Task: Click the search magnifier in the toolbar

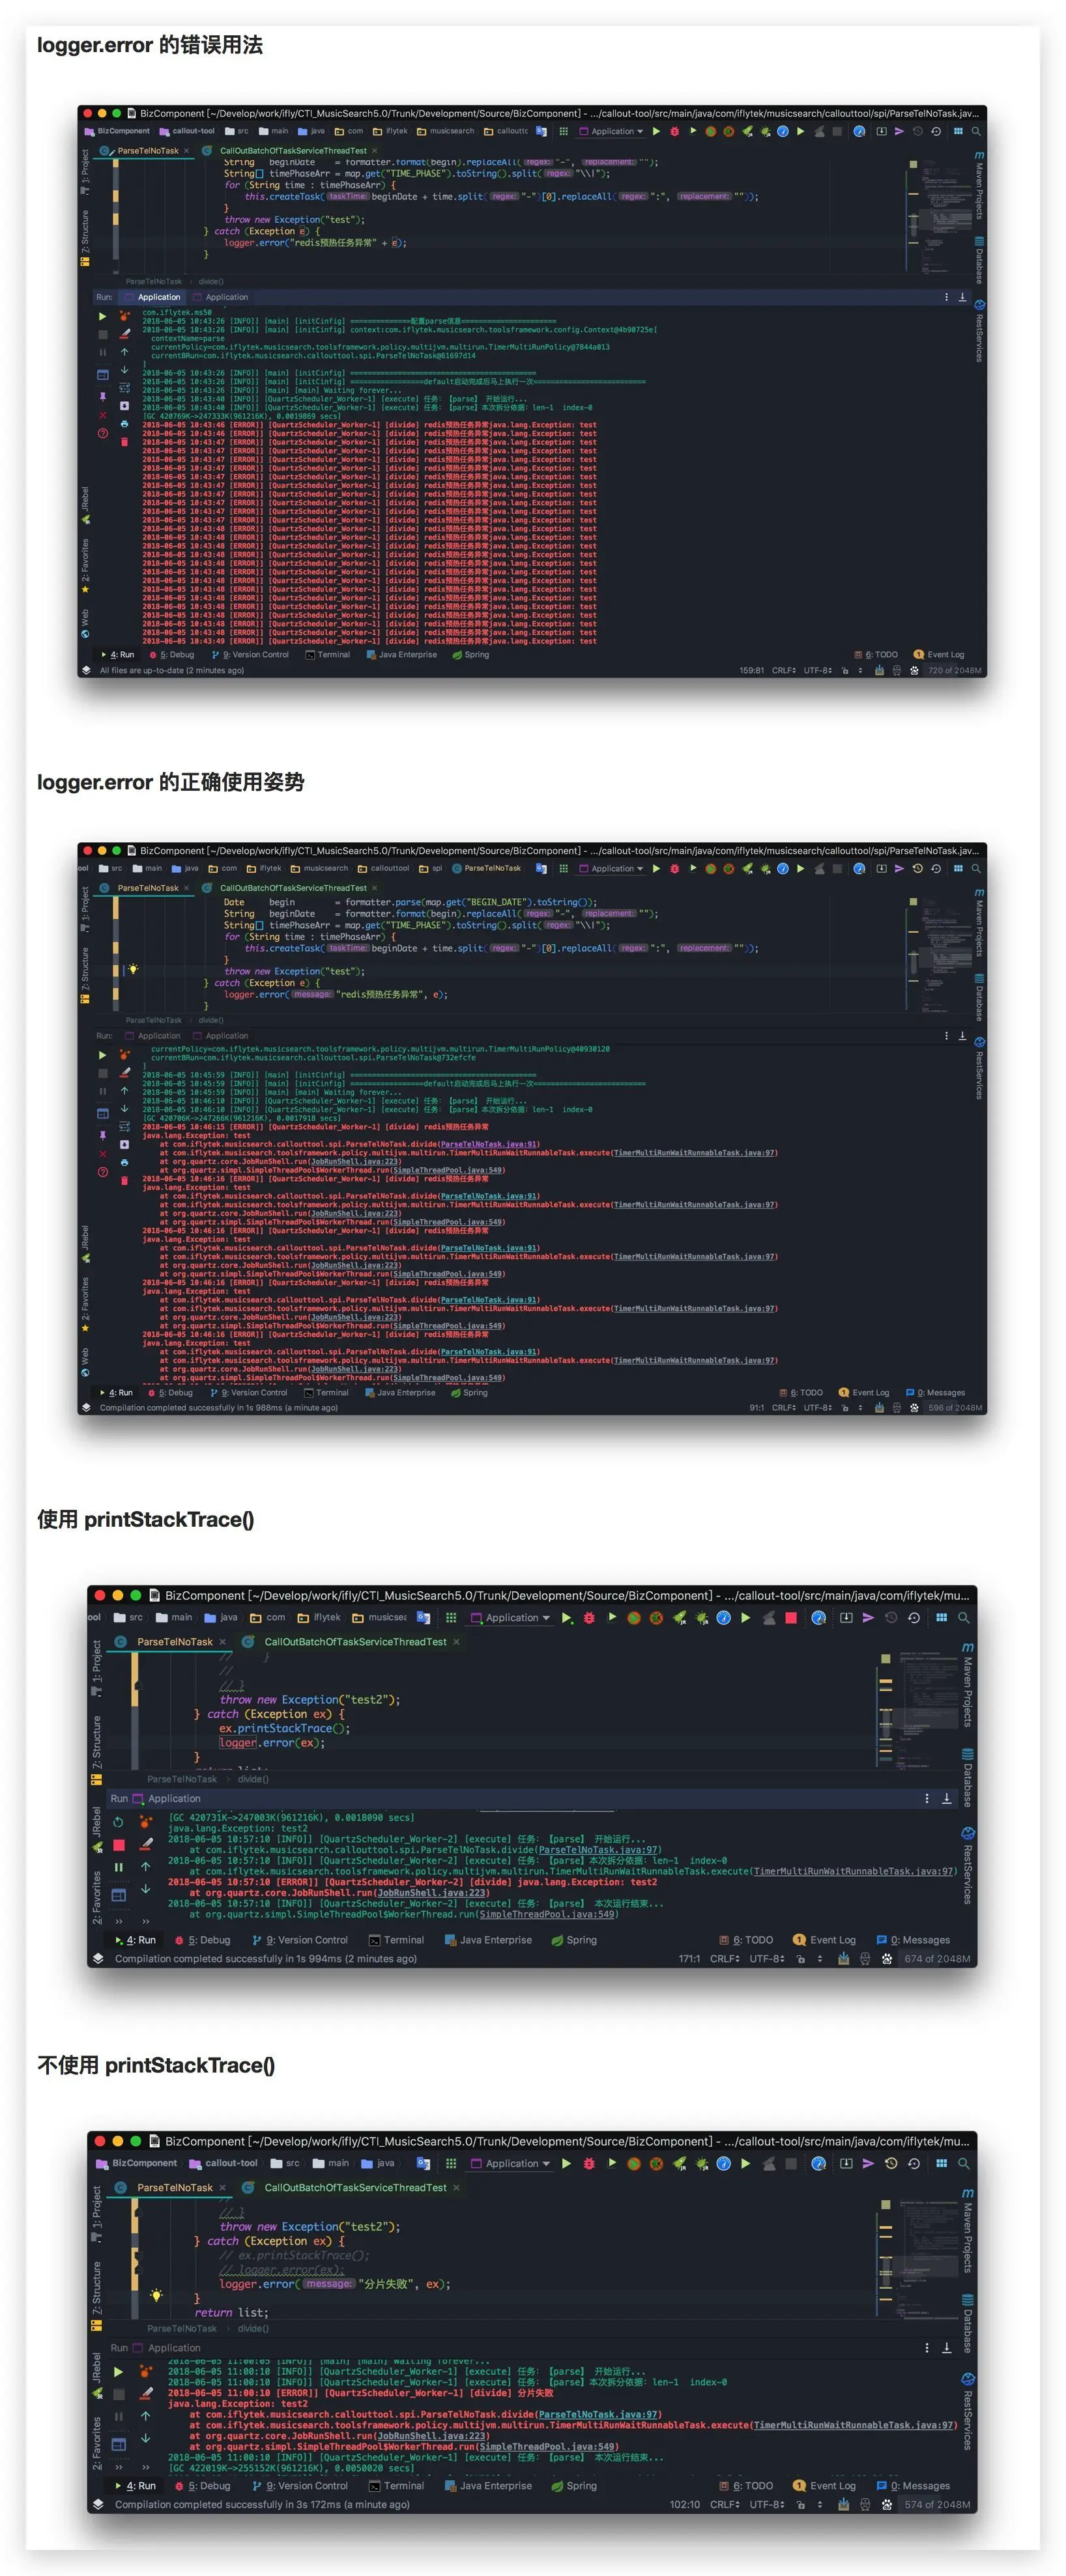Action: [975, 869]
